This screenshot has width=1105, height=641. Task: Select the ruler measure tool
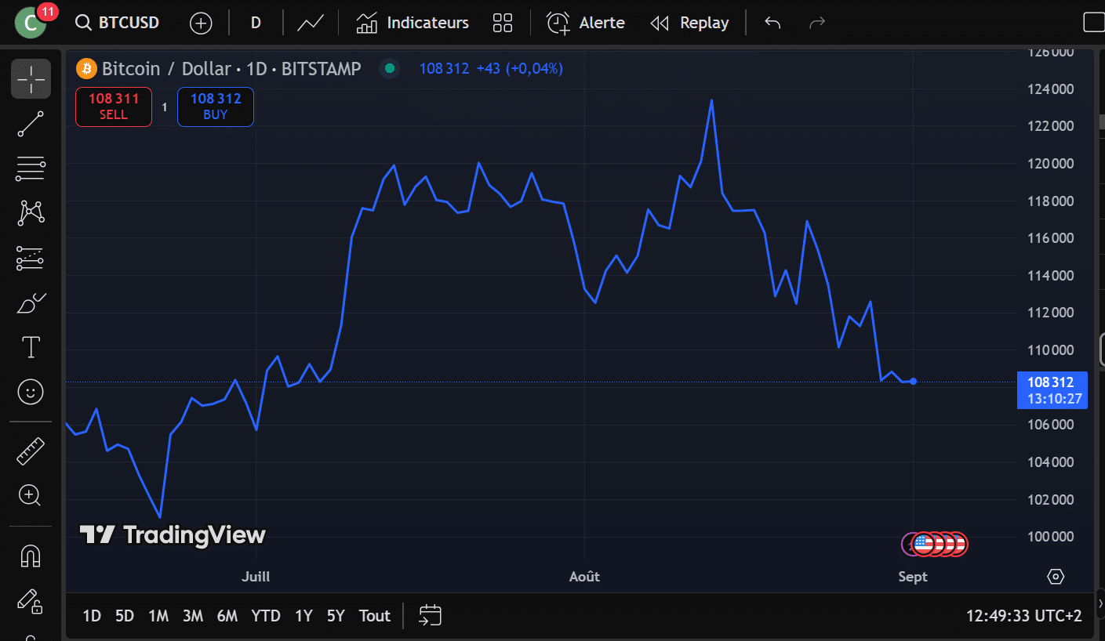[x=31, y=451]
